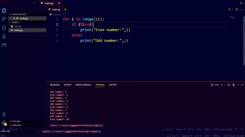This screenshot has height=137, width=245.
Task: Click the editor vertical scrollbar
Action: coord(244,41)
